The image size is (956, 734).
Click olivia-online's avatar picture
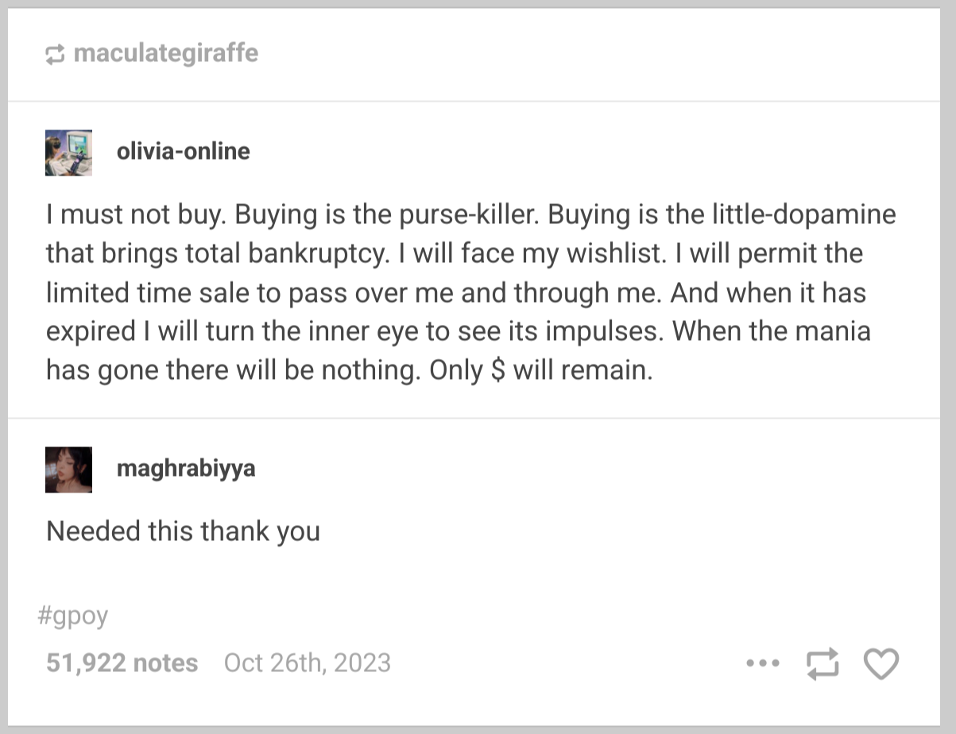[x=68, y=153]
